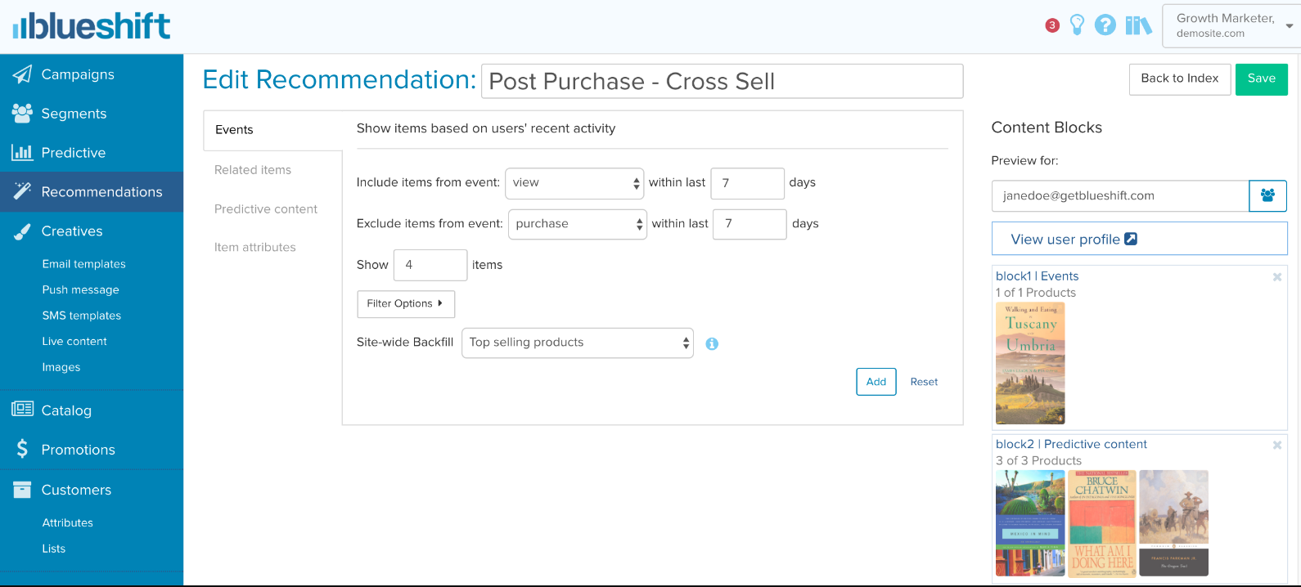Open the lightbulb tips icon
This screenshot has width=1301, height=587.
1077,25
